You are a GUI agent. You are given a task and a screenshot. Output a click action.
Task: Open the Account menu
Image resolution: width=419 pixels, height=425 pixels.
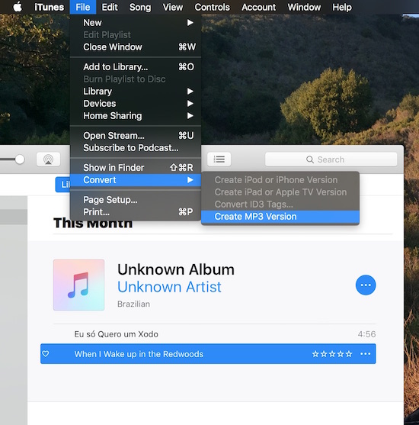pos(258,7)
